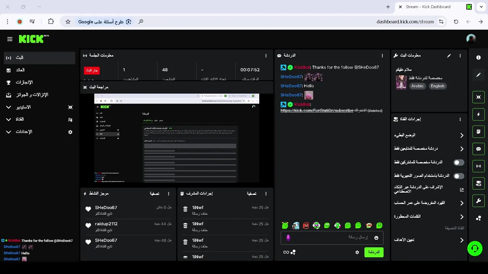Image resolution: width=488 pixels, height=274 pixels.
Task: Open موجز النشاط panel three-dot menu
Action: 169,194
